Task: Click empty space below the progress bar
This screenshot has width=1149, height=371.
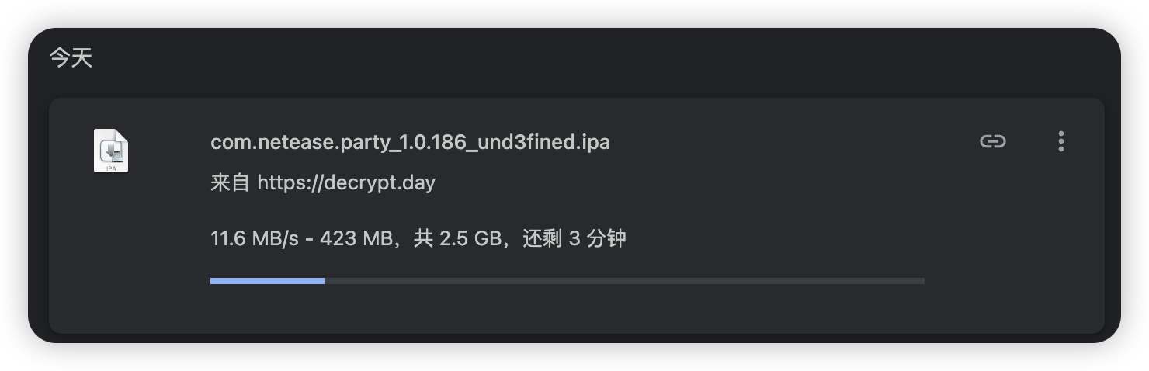Action: [x=567, y=310]
